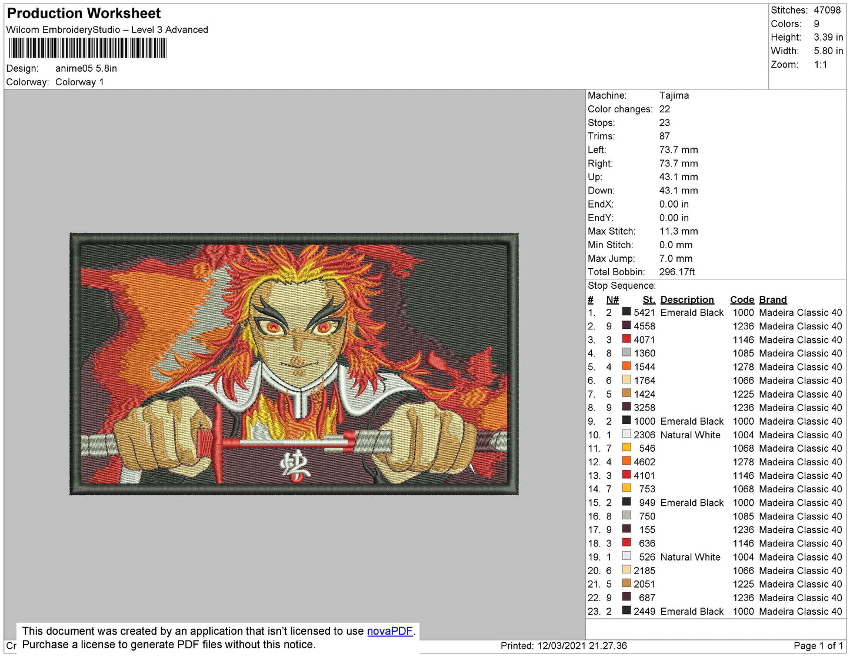850x657 pixels.
Task: Click the cream swatch beside stitch count 2185
Action: pos(626,570)
